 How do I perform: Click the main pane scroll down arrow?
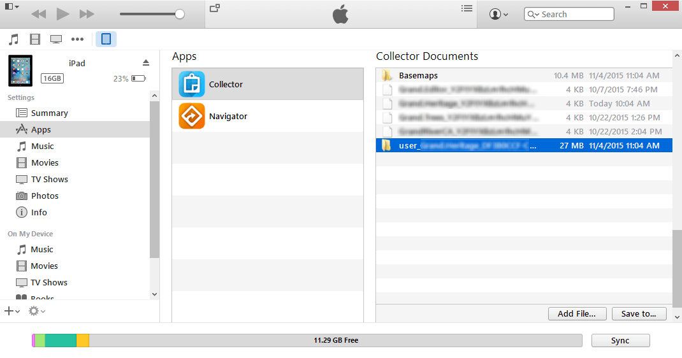coord(677,317)
